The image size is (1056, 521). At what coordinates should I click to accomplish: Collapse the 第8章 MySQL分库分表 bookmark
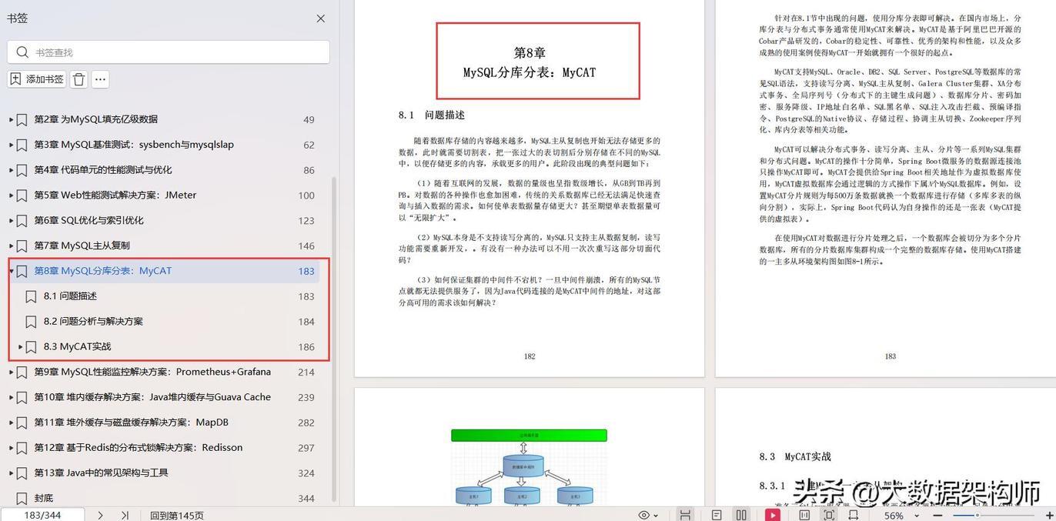point(11,271)
